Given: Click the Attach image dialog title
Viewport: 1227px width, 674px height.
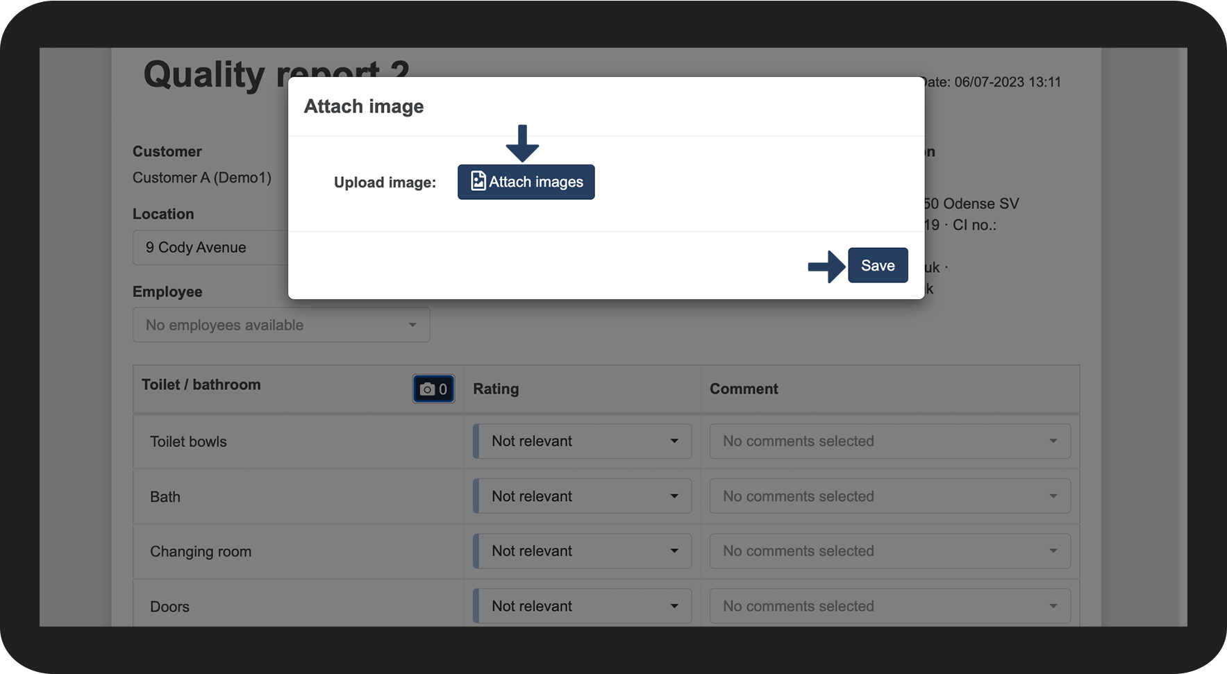Looking at the screenshot, I should click(x=364, y=106).
